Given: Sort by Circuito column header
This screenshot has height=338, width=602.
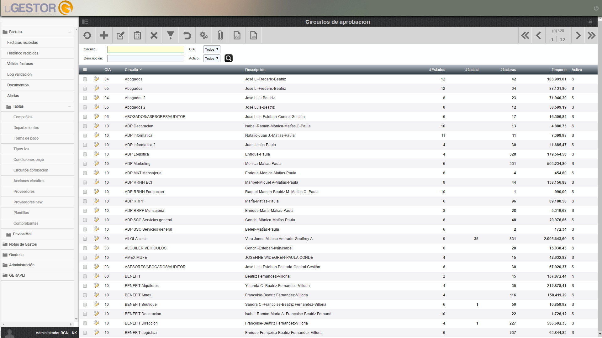Looking at the screenshot, I should 133,69.
